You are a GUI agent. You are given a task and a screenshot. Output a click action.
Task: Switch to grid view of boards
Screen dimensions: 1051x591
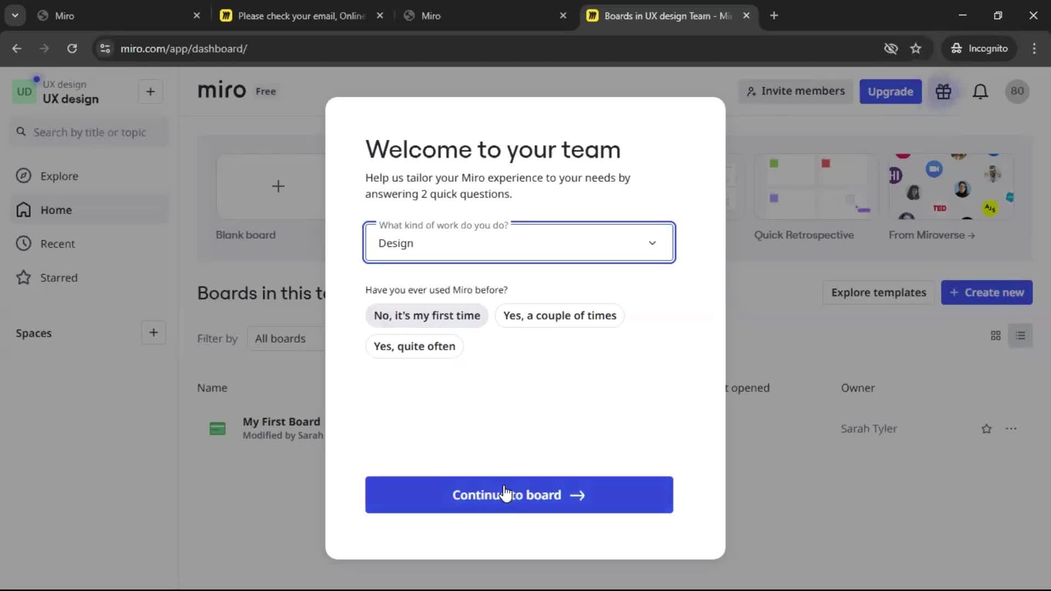[996, 335]
